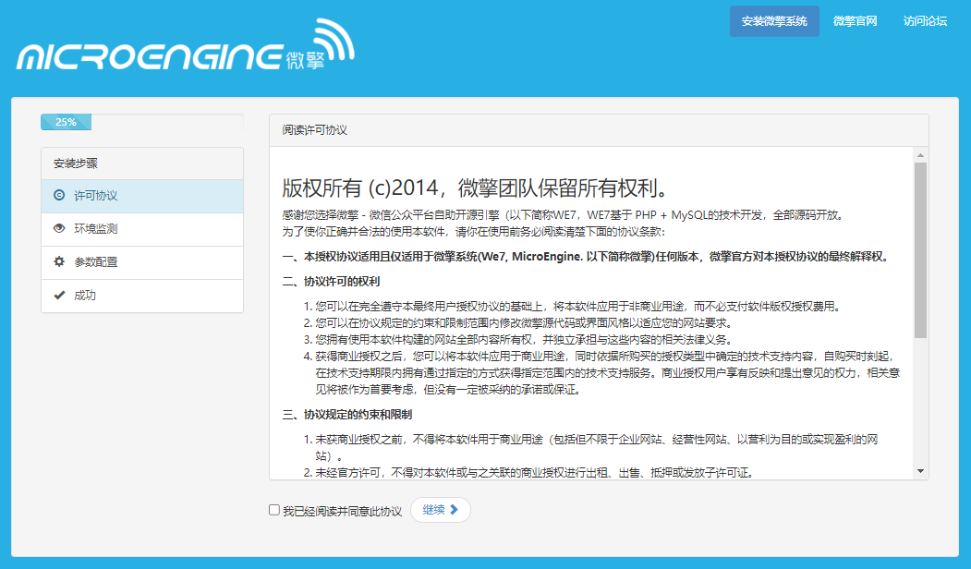Viewport: 971px width, 569px height.
Task: Click the 继续 button to proceed
Action: coord(441,509)
